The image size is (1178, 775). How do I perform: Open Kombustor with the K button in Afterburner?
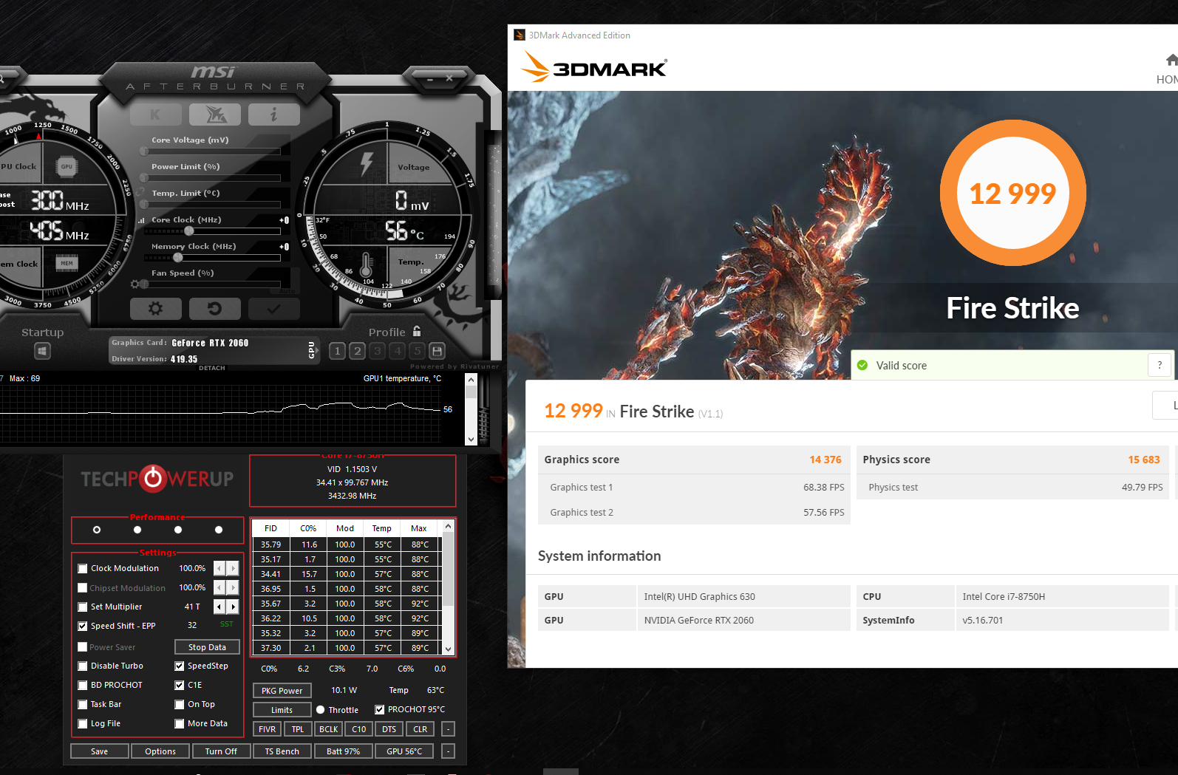tap(155, 115)
